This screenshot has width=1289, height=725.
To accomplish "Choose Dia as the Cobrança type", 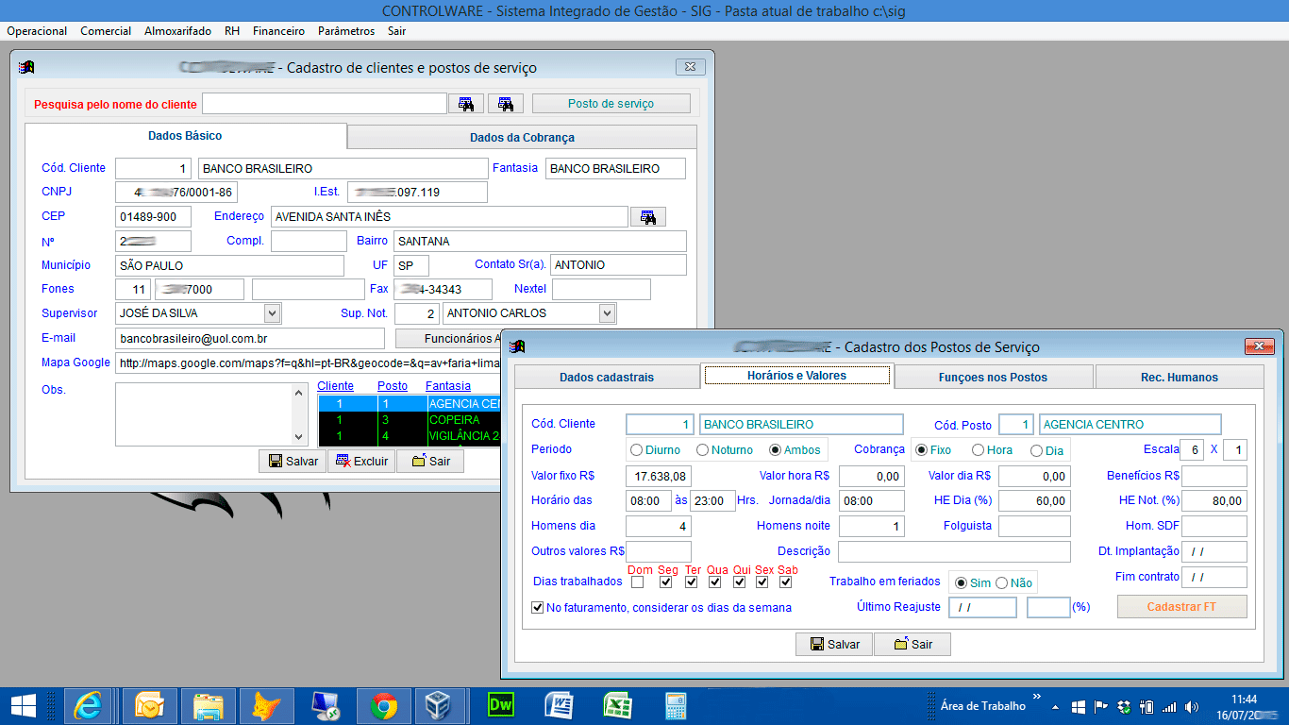I will click(x=1036, y=450).
